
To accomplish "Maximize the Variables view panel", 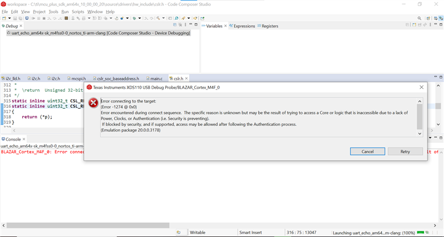I will click(441, 24).
